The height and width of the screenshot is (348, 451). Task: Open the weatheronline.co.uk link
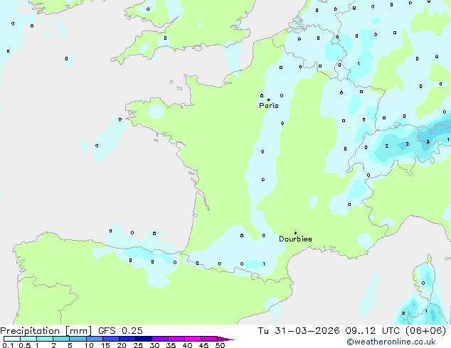tap(391, 342)
